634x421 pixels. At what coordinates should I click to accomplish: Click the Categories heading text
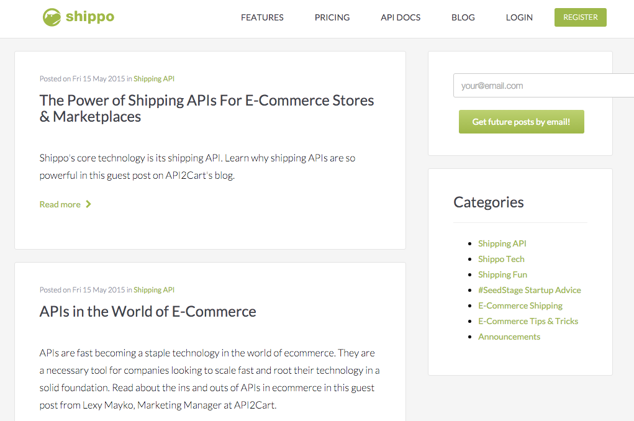489,202
